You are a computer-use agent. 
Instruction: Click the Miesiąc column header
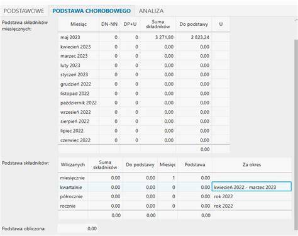(79, 25)
